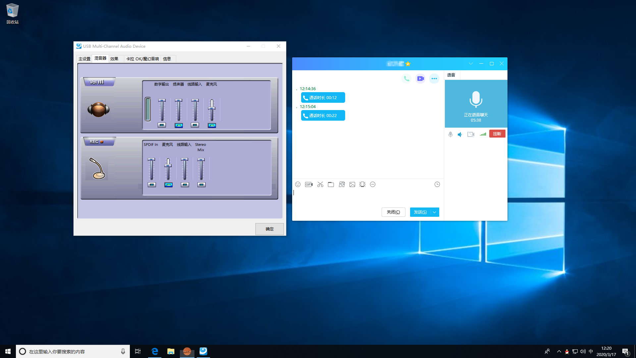
Task: Open the send picture image icon
Action: pos(352,184)
